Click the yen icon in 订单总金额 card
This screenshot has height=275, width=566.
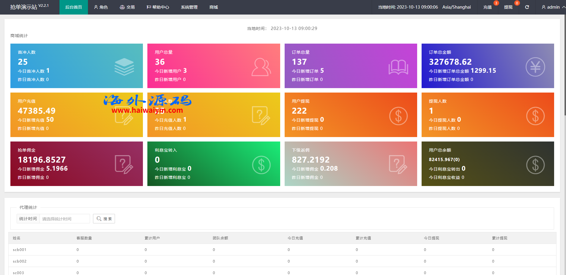point(535,67)
